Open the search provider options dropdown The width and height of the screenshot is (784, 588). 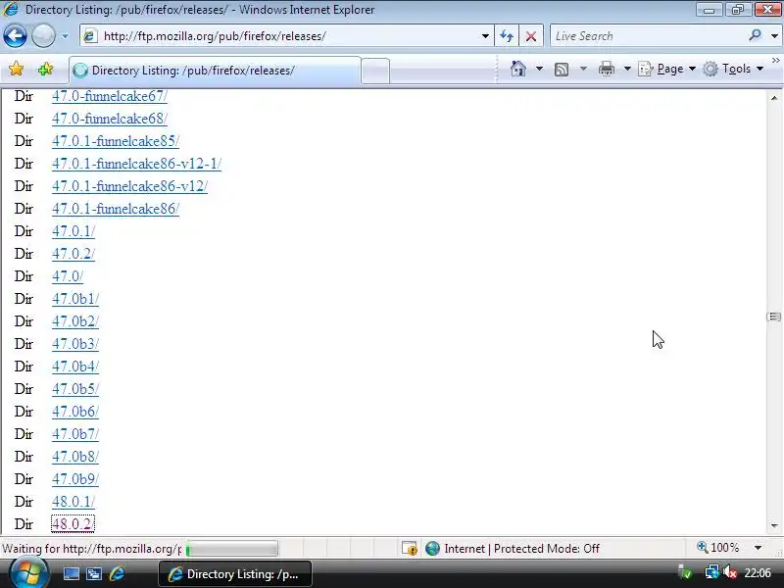[x=774, y=36]
